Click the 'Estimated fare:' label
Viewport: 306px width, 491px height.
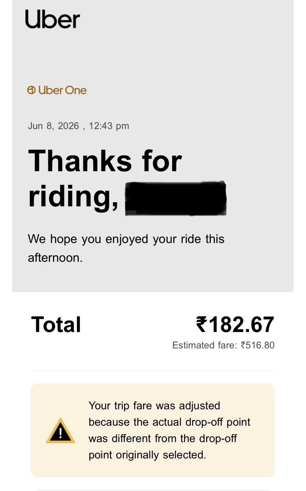205,345
